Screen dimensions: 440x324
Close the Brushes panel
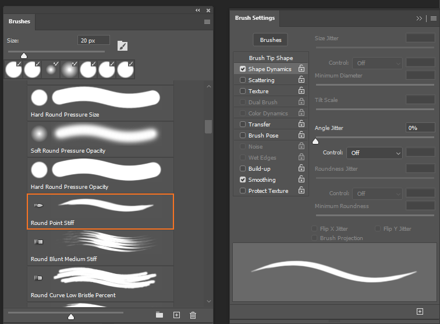[x=208, y=10]
